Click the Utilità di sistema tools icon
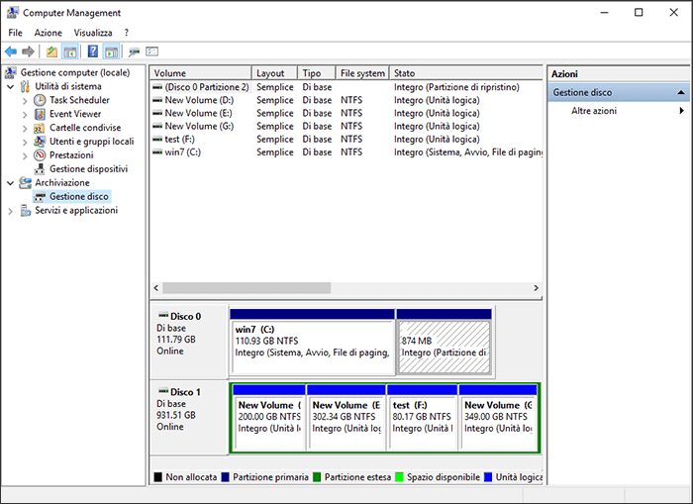 click(25, 86)
